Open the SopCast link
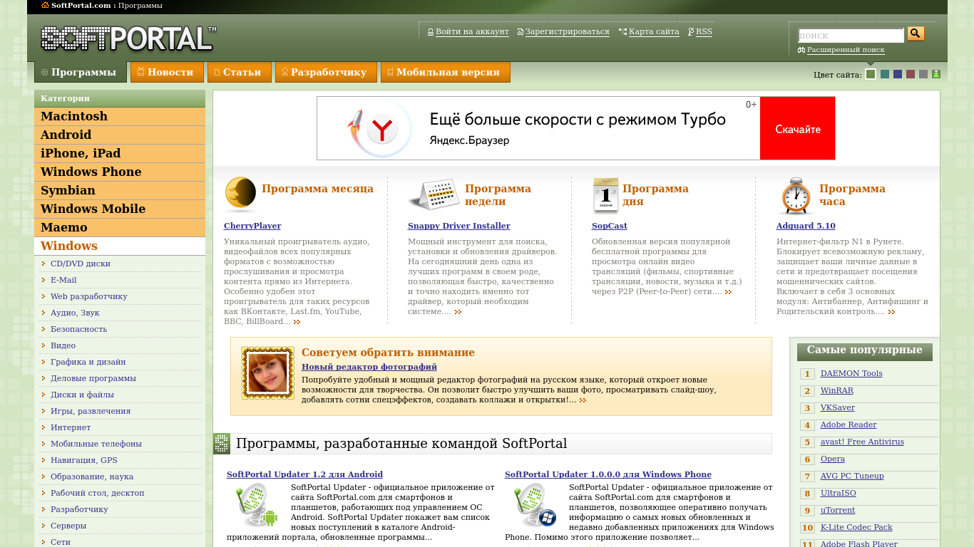This screenshot has height=547, width=974. coord(610,226)
